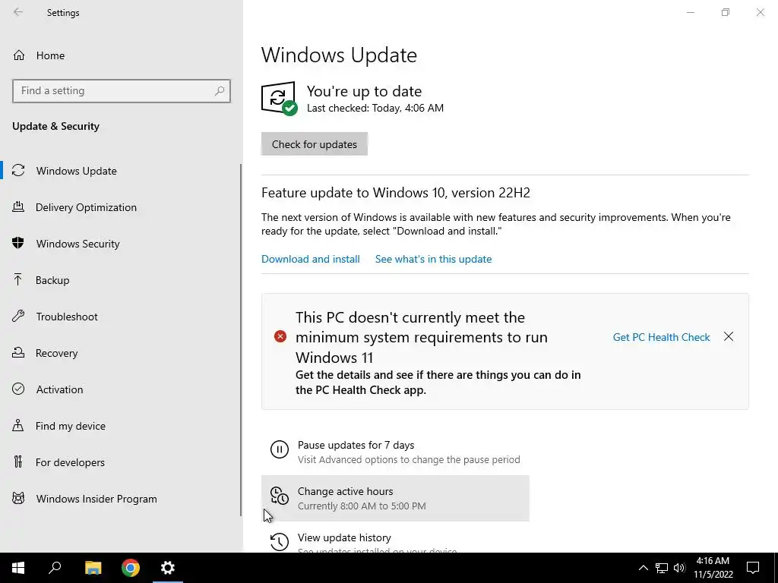Open Windows Insider Program page
The image size is (778, 583).
[96, 499]
